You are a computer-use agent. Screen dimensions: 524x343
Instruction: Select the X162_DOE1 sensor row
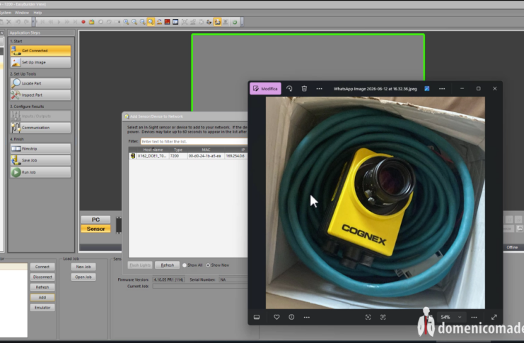[188, 156]
